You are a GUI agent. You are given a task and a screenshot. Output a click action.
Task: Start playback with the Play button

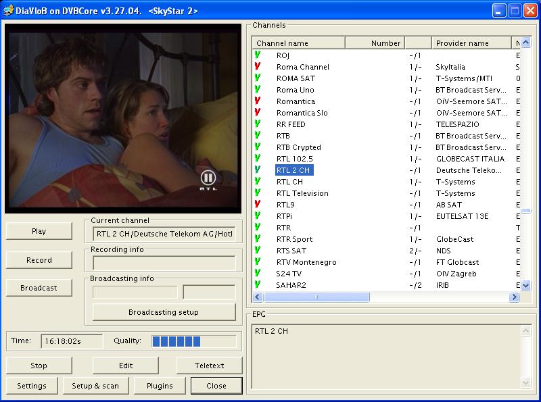click(x=39, y=231)
